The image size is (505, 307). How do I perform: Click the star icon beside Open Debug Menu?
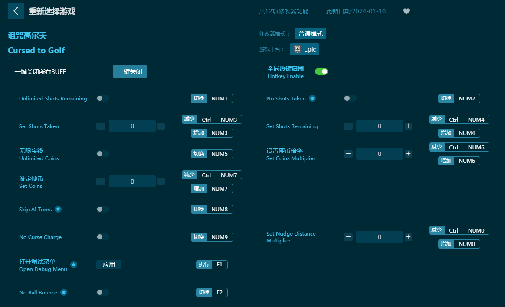74,265
